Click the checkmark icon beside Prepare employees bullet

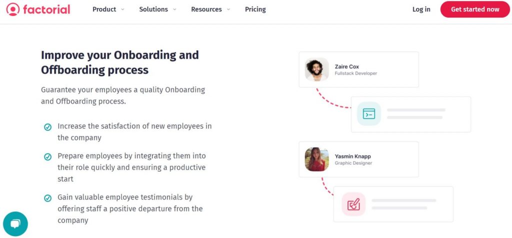(47, 157)
